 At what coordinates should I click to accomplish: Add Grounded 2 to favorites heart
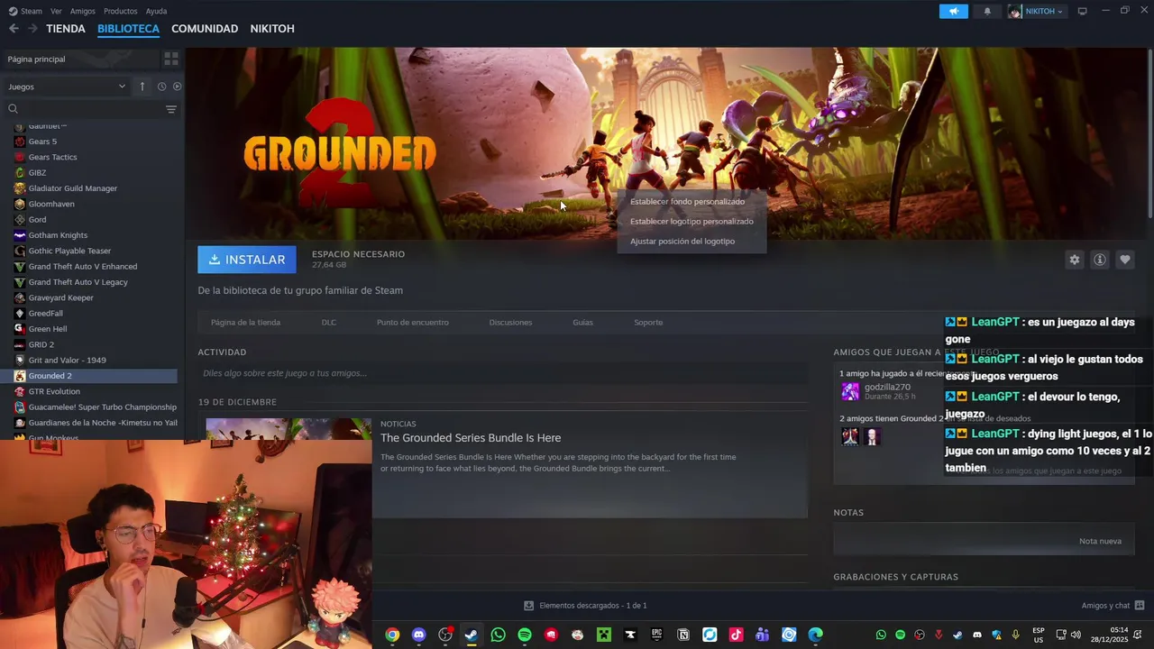pos(1124,260)
